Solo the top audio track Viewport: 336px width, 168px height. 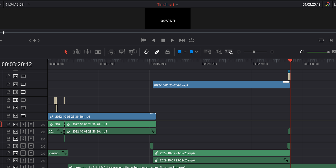(24, 124)
